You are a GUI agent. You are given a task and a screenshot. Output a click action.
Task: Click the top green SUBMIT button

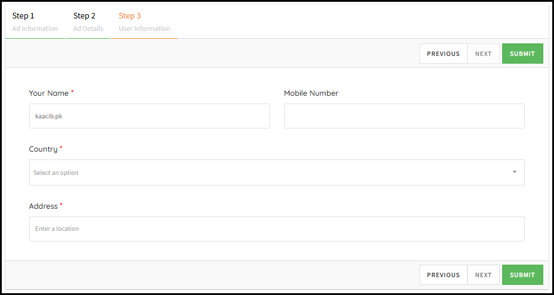click(522, 54)
